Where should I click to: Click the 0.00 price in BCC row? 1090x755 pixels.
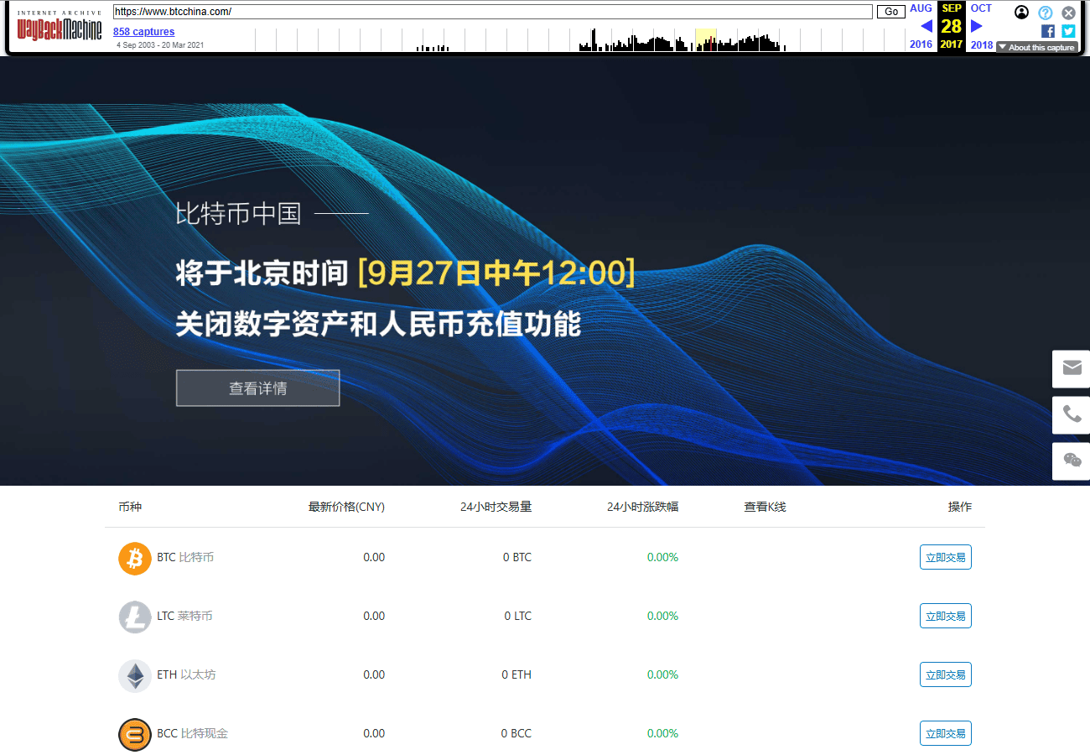tap(374, 733)
